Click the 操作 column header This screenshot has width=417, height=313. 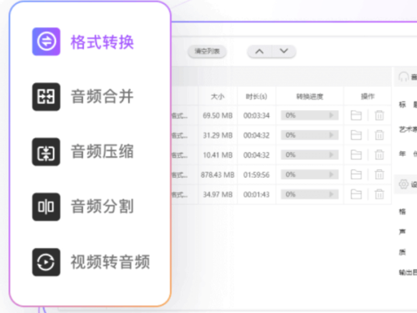367,96
